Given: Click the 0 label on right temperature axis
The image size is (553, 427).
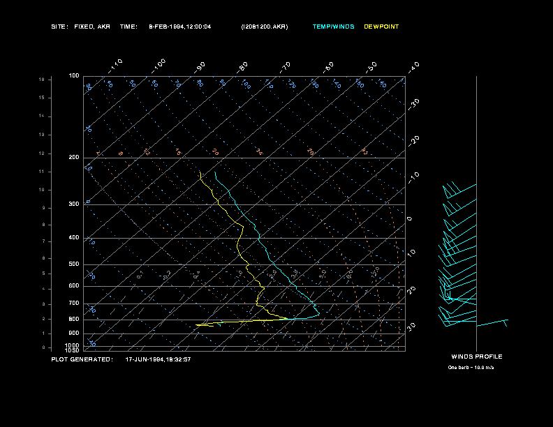Looking at the screenshot, I should (x=409, y=219).
